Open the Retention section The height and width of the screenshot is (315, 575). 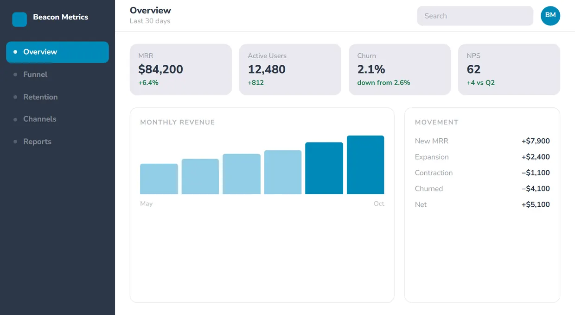pyautogui.click(x=57, y=97)
